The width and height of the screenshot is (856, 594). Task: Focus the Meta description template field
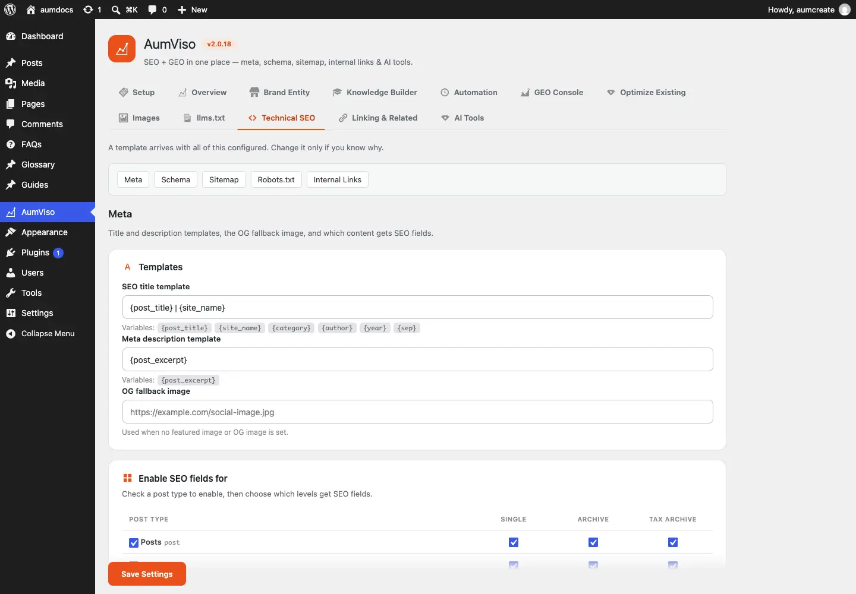tap(417, 359)
